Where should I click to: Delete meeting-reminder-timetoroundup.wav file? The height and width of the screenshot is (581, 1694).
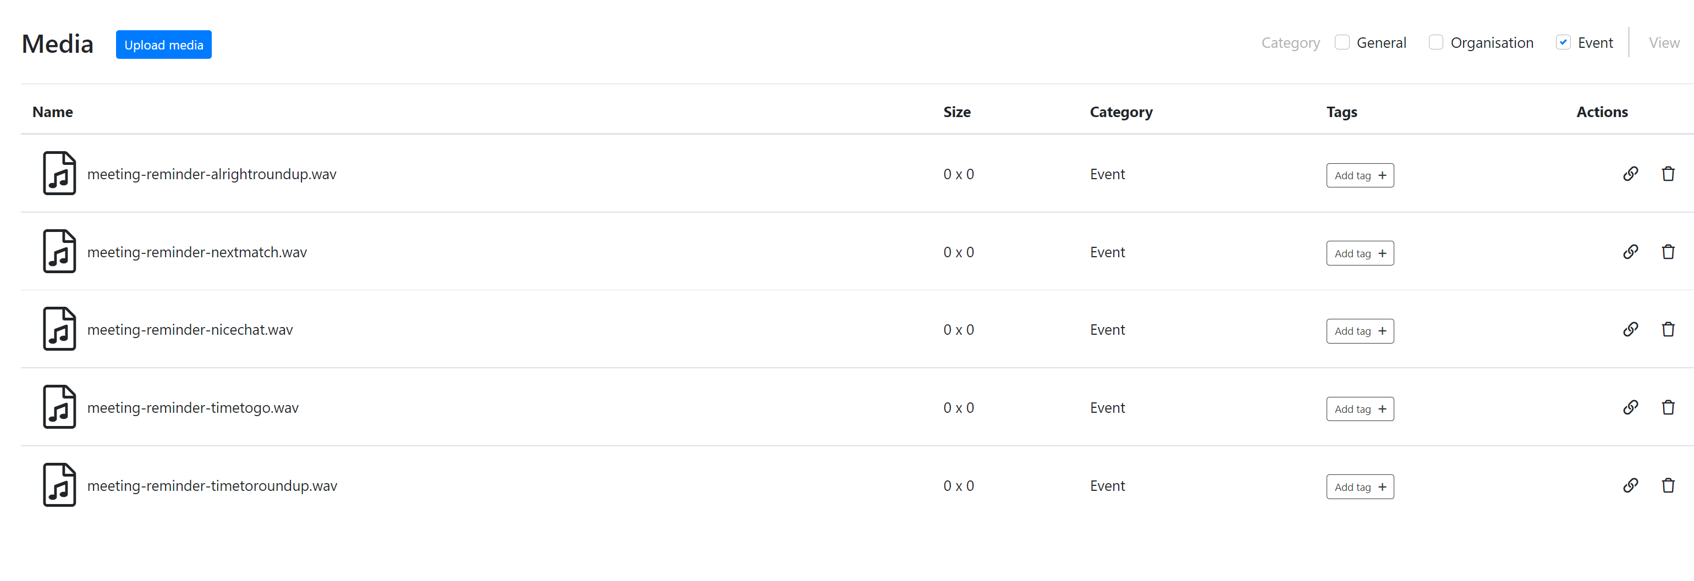(1668, 486)
